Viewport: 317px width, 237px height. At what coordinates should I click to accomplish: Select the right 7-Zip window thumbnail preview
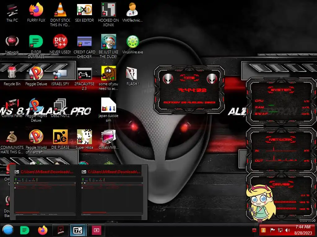point(112,193)
